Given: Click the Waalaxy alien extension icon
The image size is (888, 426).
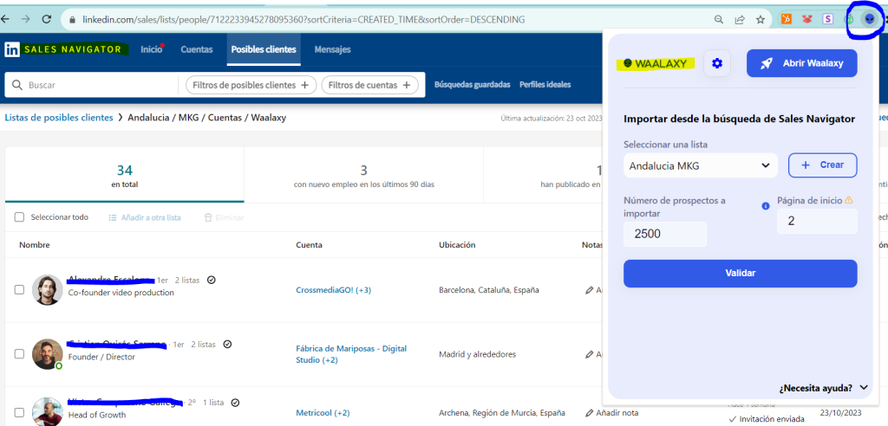Looking at the screenshot, I should 869,19.
